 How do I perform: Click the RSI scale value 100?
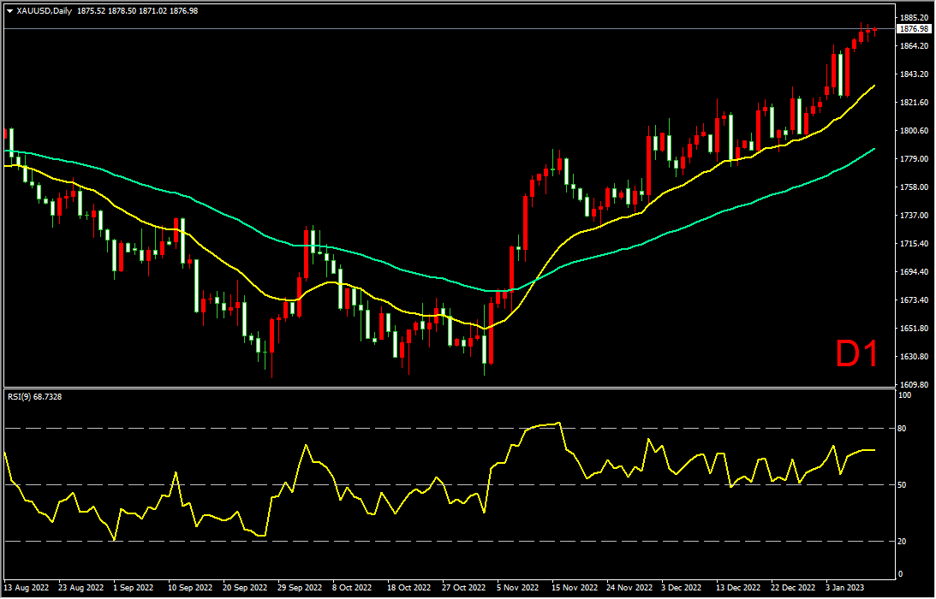point(905,395)
